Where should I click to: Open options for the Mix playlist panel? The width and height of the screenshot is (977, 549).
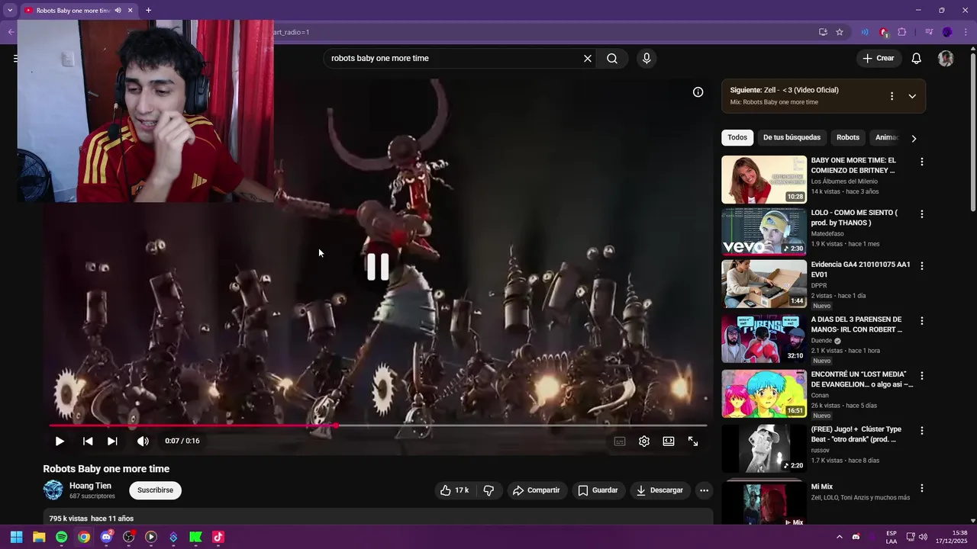tap(892, 96)
